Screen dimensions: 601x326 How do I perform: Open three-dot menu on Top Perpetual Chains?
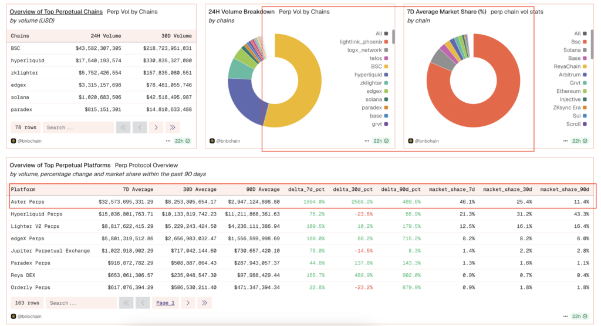tap(168, 141)
